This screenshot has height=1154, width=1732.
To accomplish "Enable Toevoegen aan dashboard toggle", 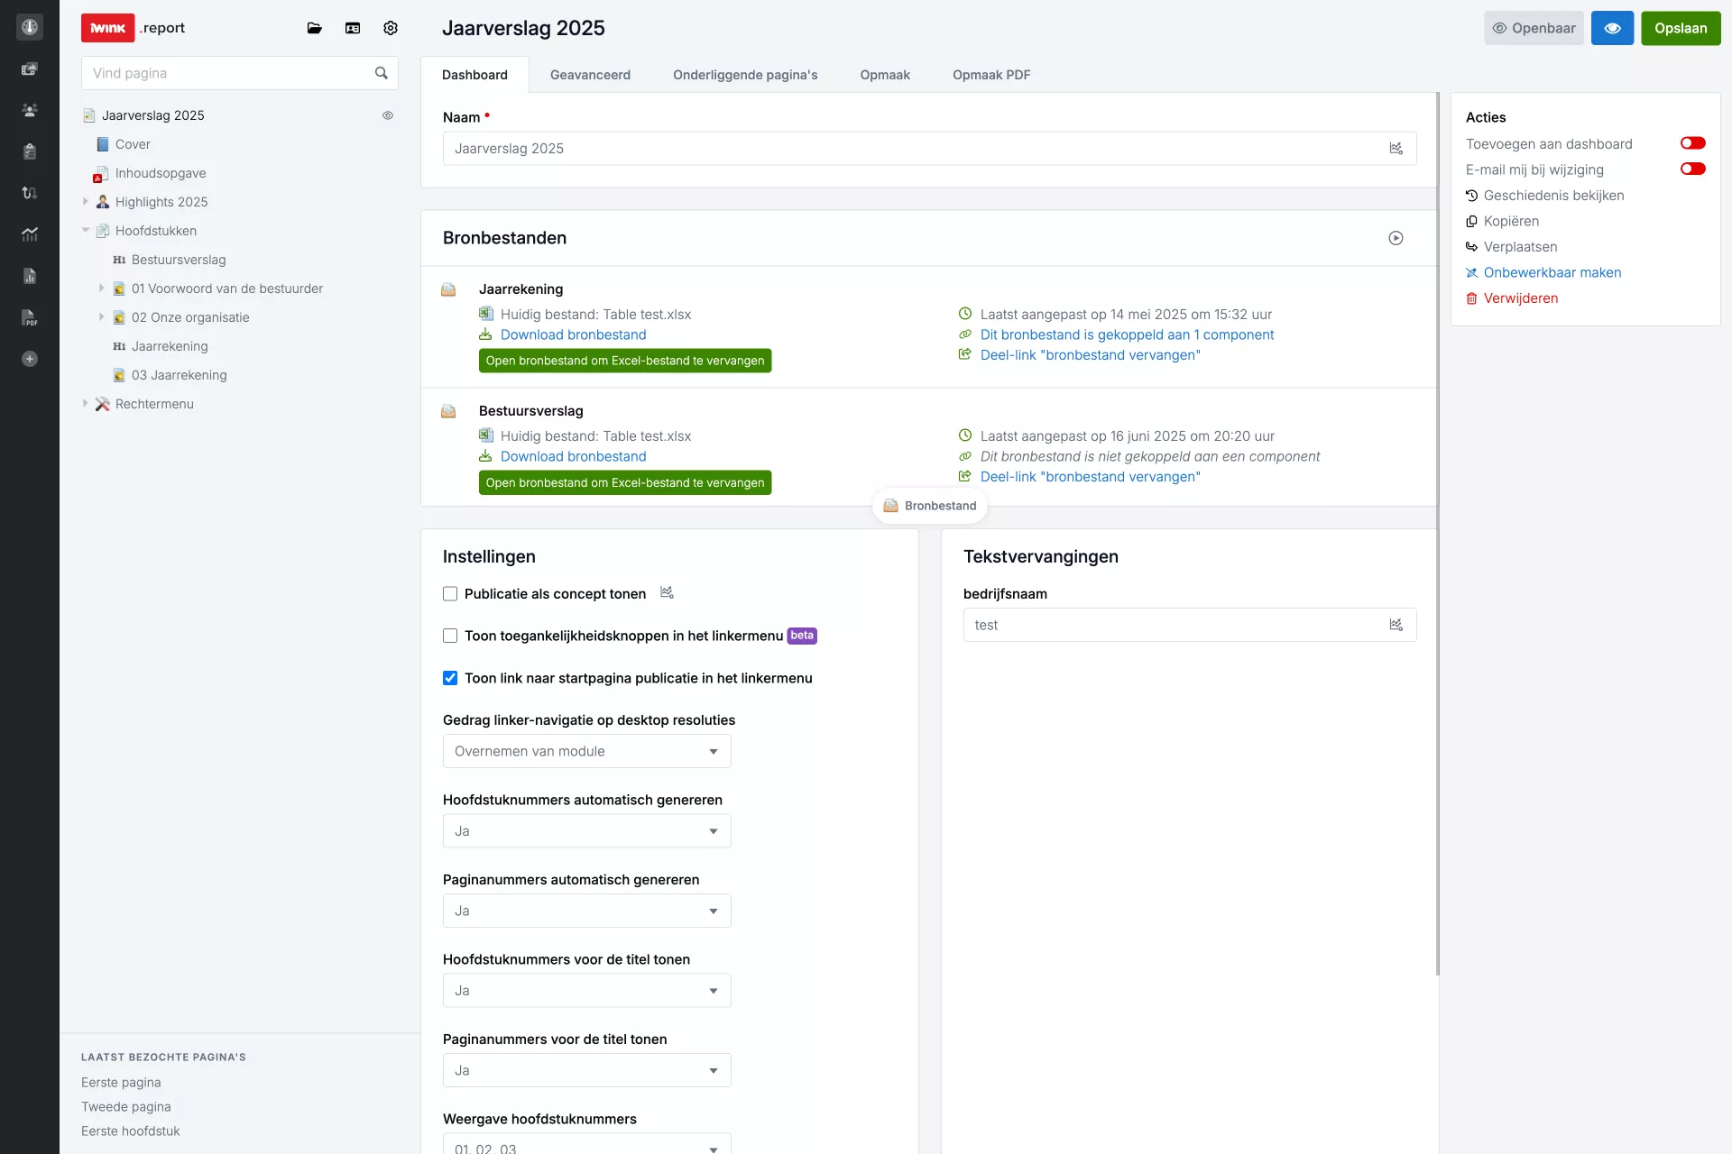I will click(1692, 143).
